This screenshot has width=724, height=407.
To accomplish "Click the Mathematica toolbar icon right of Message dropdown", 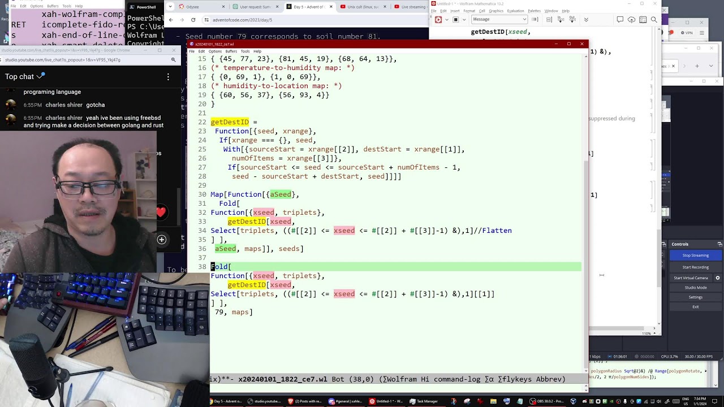I will [x=535, y=19].
